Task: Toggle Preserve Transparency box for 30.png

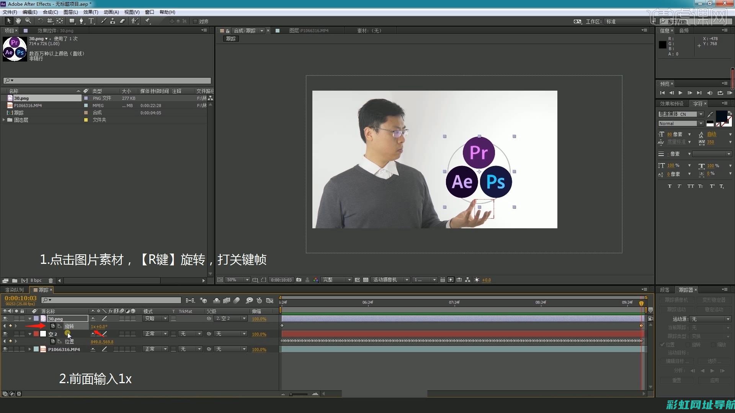Action: (173, 319)
